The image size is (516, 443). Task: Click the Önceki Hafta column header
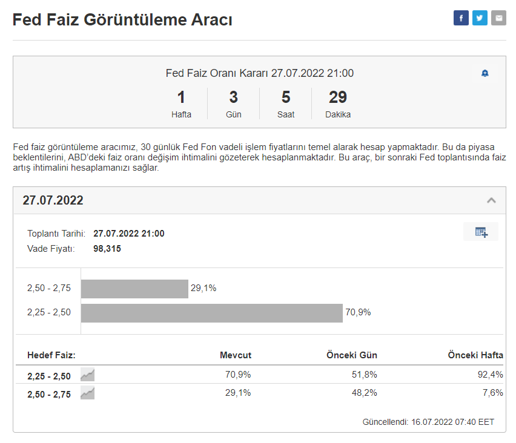[475, 355]
